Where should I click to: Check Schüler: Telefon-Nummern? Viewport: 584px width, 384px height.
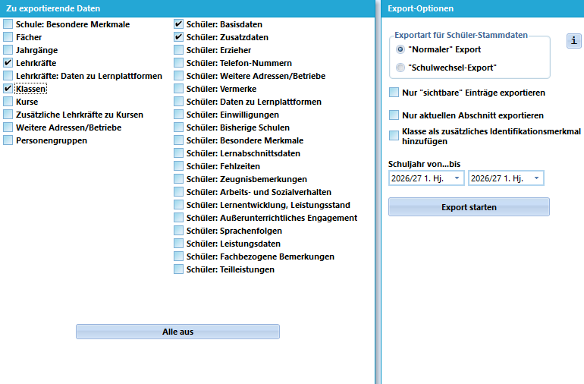[178, 63]
